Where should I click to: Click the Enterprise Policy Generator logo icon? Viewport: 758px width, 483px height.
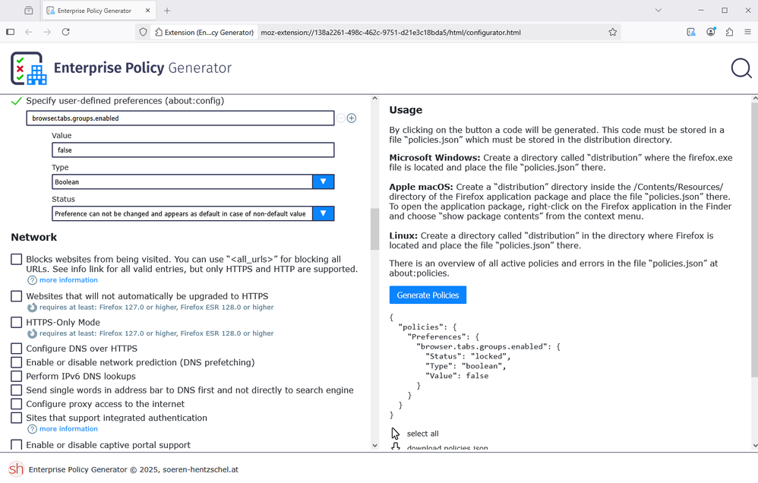(28, 68)
